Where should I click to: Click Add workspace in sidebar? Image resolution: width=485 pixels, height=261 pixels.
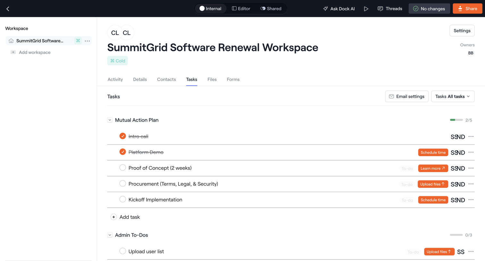tap(35, 52)
